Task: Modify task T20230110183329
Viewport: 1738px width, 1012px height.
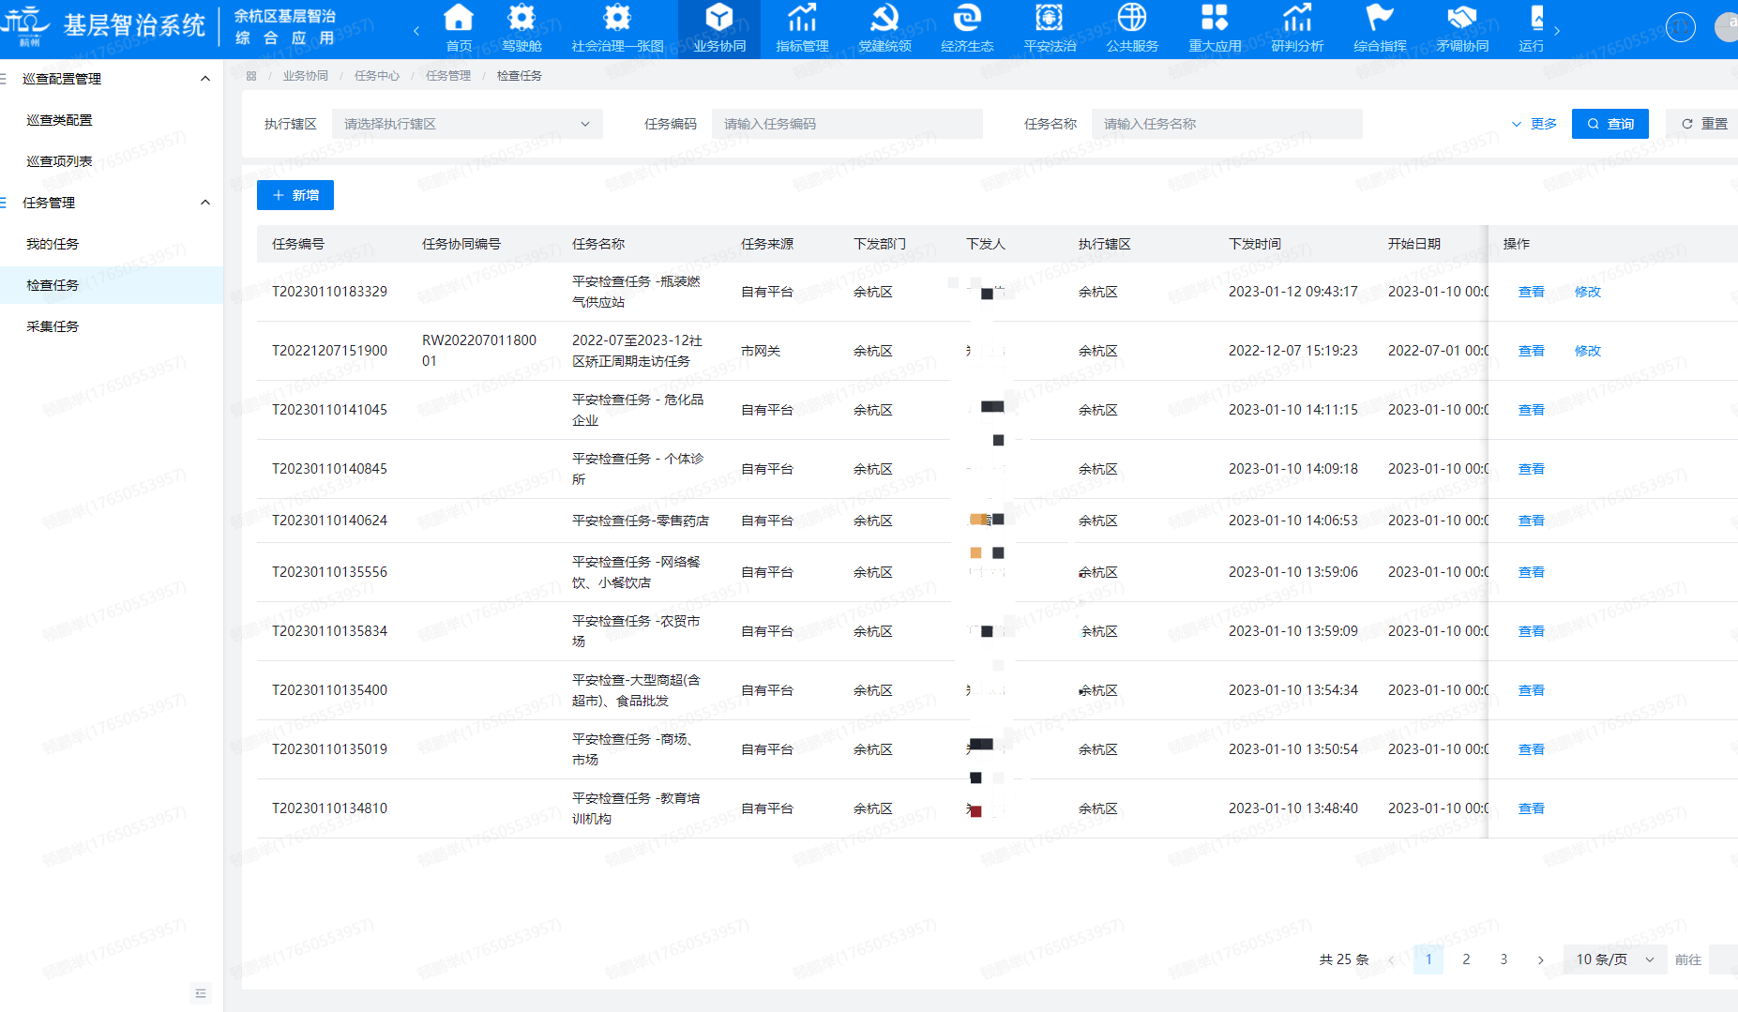Action: pos(1587,292)
